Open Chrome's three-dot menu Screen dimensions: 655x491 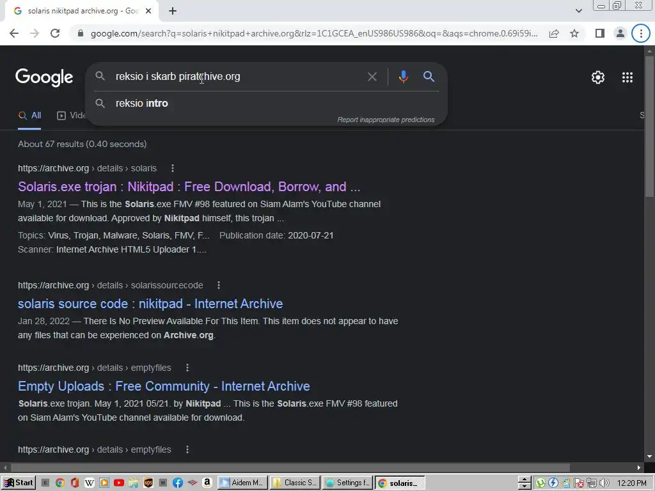pyautogui.click(x=641, y=33)
